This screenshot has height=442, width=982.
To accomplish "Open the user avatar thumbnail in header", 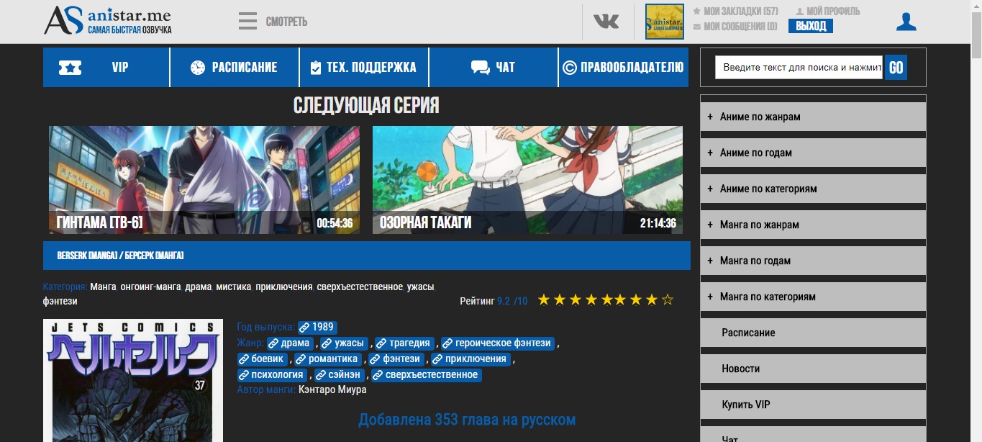I will coord(664,22).
